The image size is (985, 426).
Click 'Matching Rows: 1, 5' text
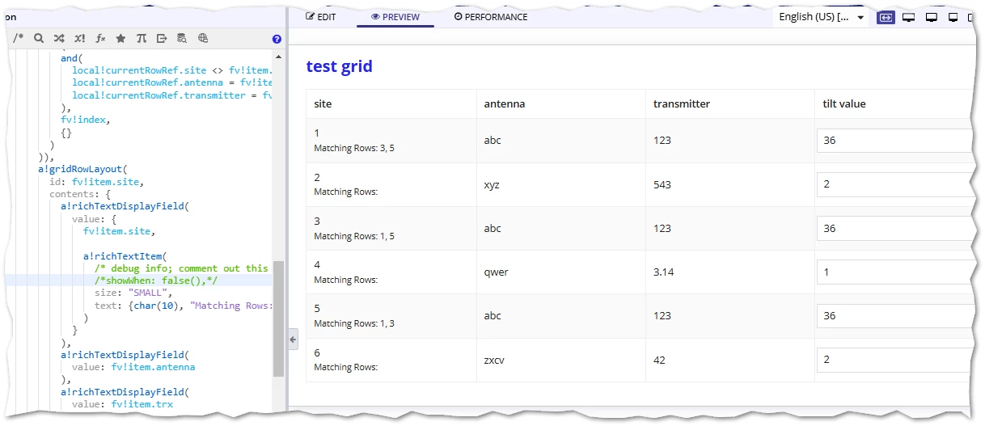(354, 236)
